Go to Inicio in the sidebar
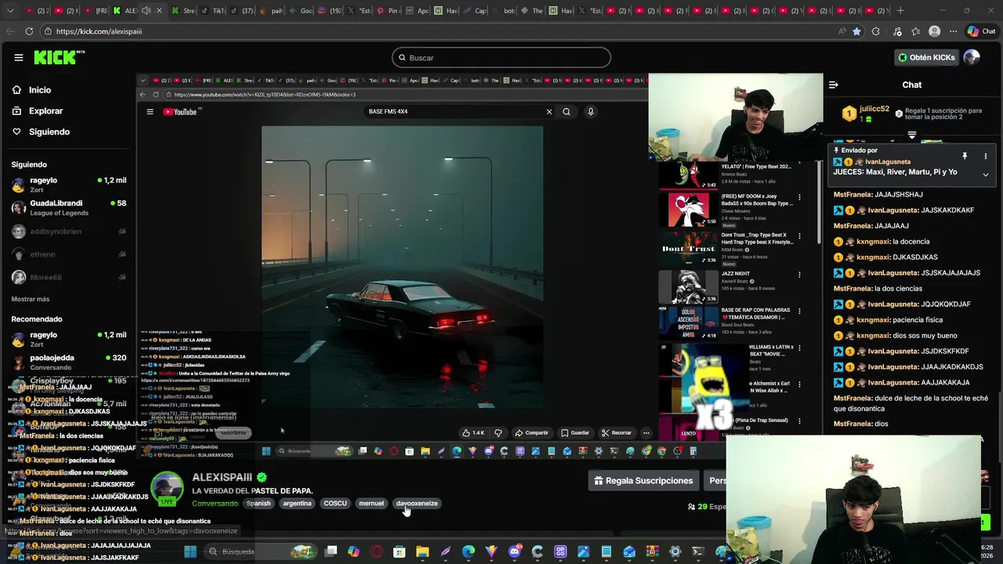Image resolution: width=1003 pixels, height=564 pixels. (40, 90)
